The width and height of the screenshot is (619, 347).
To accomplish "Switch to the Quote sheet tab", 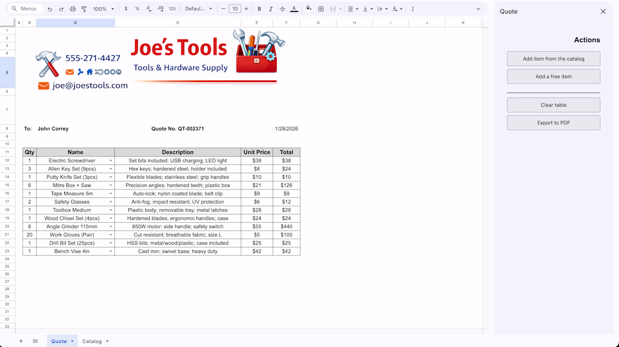I will 59,341.
